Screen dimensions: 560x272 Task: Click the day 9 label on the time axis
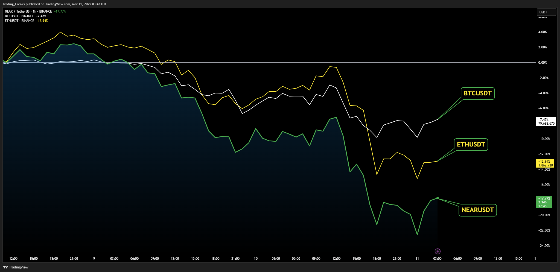94,259
